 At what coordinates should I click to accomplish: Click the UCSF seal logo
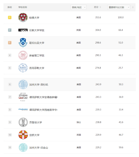point(23,148)
